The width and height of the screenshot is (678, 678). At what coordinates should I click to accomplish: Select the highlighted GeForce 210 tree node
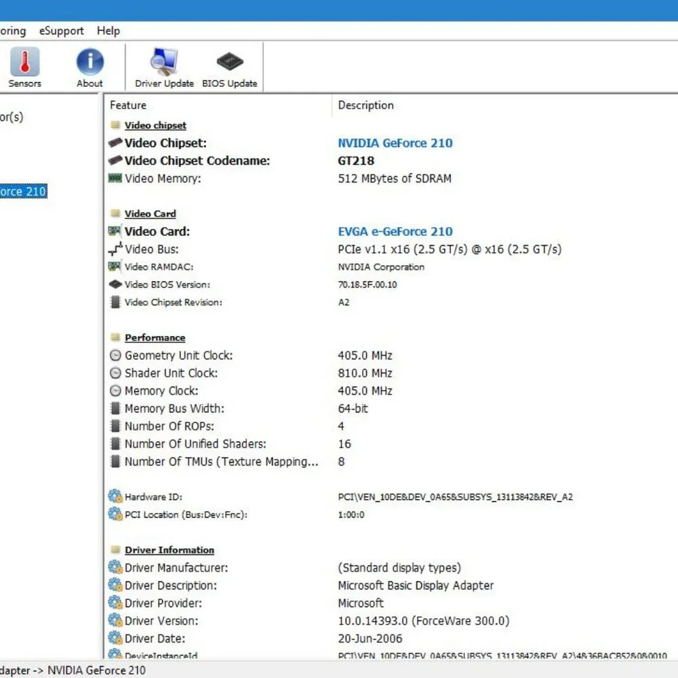[23, 192]
